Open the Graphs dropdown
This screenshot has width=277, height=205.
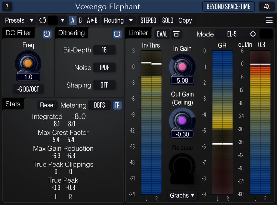click(182, 195)
